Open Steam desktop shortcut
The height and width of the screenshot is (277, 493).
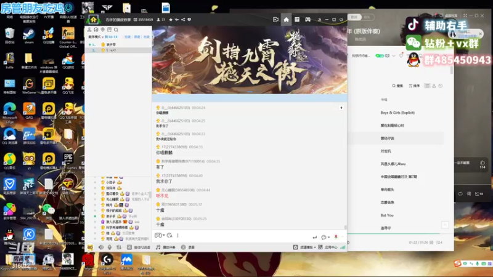coord(29,36)
